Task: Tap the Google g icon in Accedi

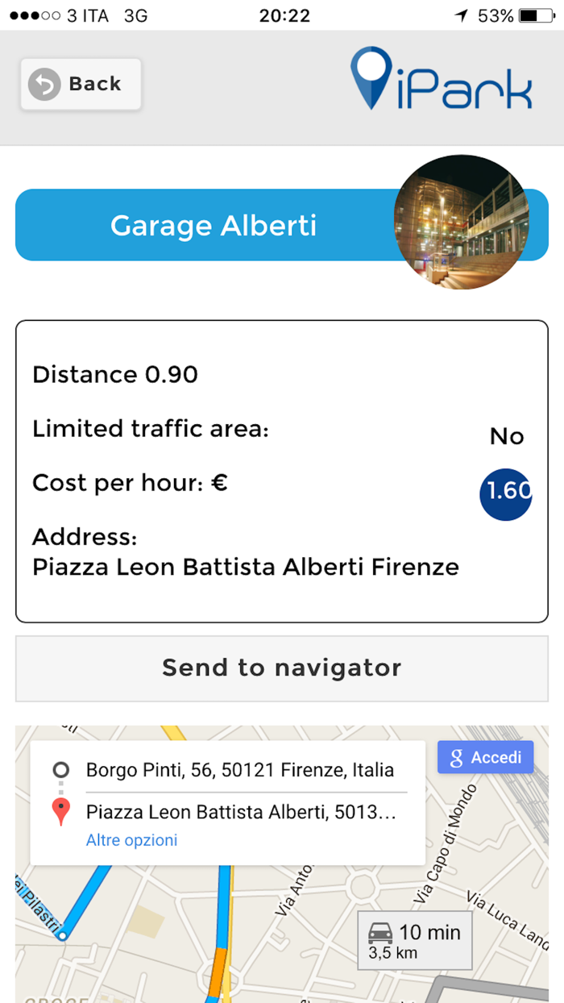Action: (456, 758)
